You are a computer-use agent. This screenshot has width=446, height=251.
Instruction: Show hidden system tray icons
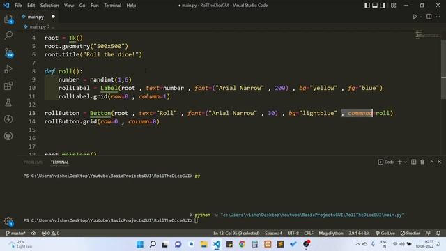click(357, 244)
